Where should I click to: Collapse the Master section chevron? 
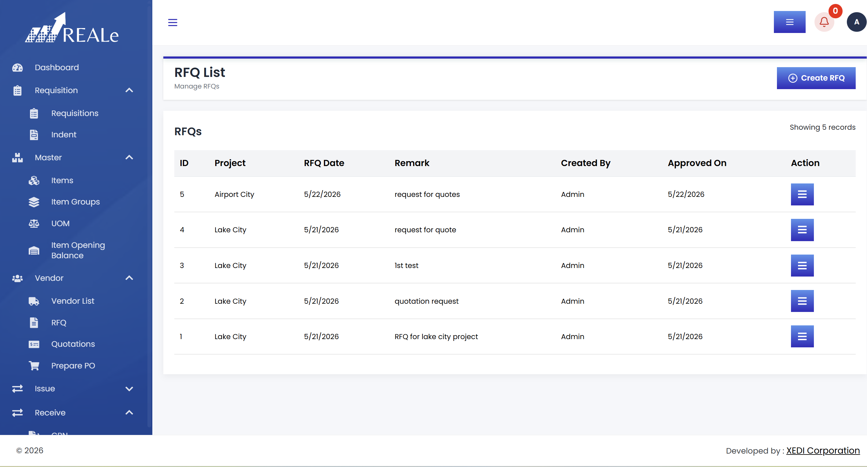129,157
